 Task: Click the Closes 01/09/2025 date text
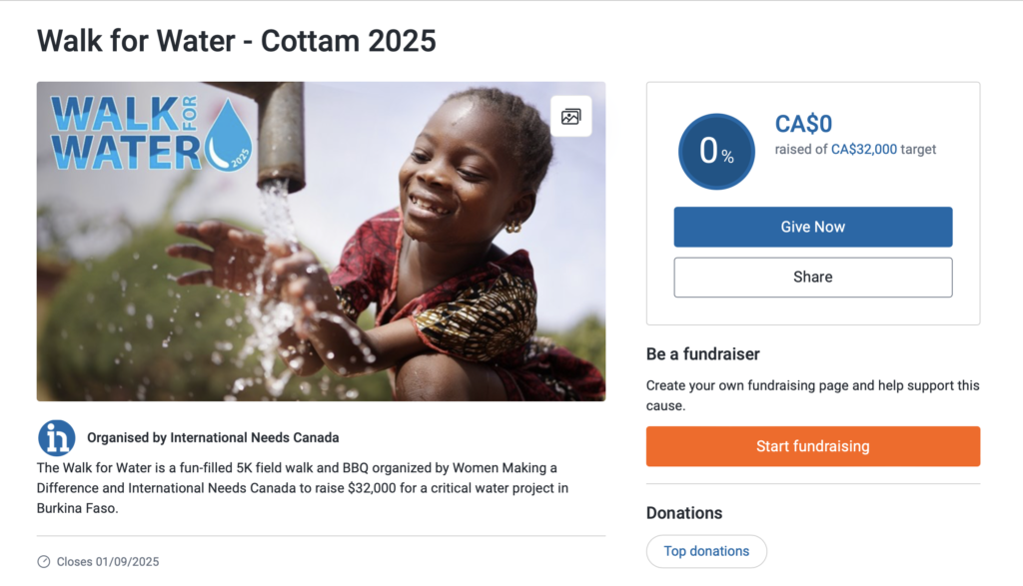[108, 562]
